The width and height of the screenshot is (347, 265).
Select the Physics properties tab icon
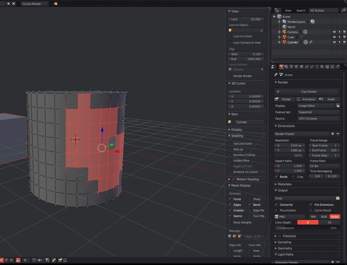[x=337, y=67]
